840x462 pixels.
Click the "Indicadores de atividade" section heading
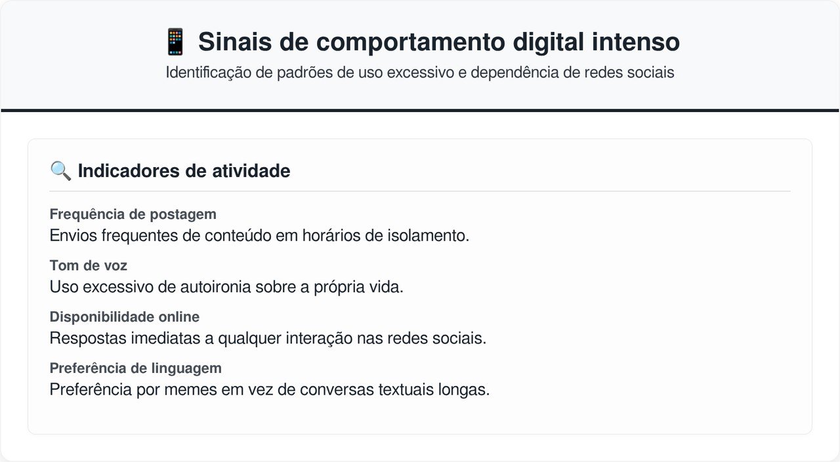(184, 171)
